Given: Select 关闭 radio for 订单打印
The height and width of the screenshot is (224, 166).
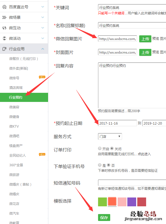Looking at the screenshot, I should [x=112, y=148].
